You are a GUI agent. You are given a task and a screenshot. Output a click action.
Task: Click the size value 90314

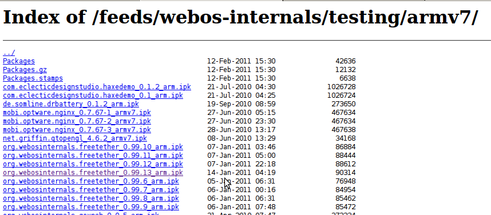346,173
